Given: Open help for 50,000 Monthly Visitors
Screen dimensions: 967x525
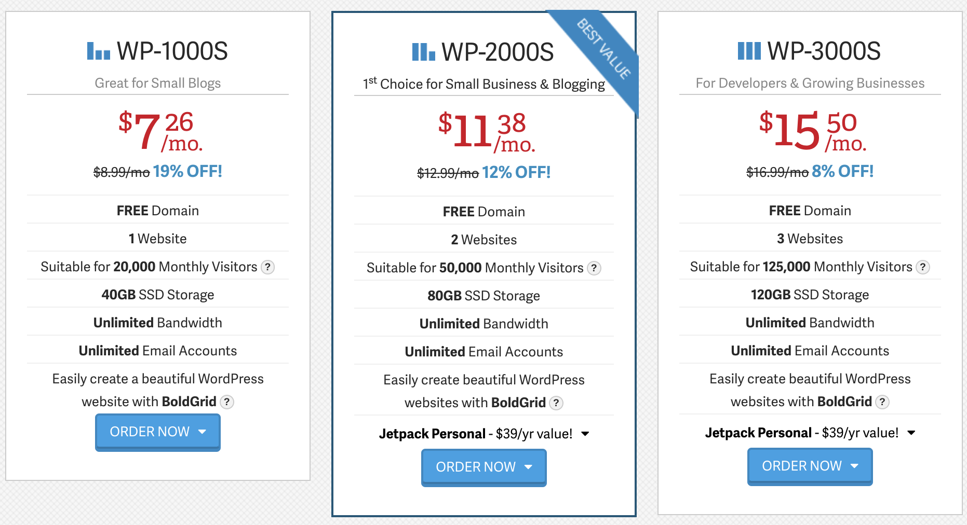Looking at the screenshot, I should pyautogui.click(x=594, y=268).
